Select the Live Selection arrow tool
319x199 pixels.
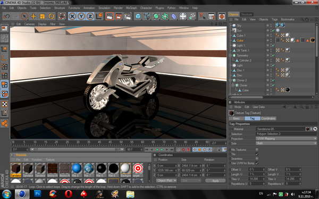[x=24, y=16]
